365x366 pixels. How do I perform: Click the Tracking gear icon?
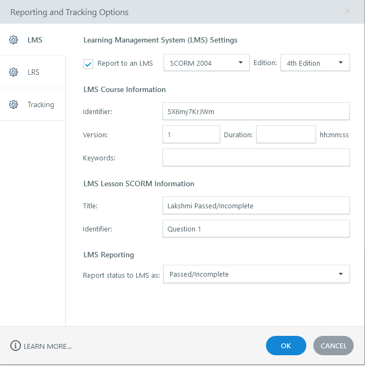tap(14, 104)
